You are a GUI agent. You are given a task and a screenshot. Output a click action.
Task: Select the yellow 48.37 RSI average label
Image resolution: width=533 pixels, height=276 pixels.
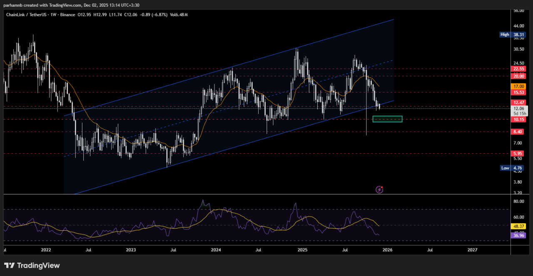(518, 226)
